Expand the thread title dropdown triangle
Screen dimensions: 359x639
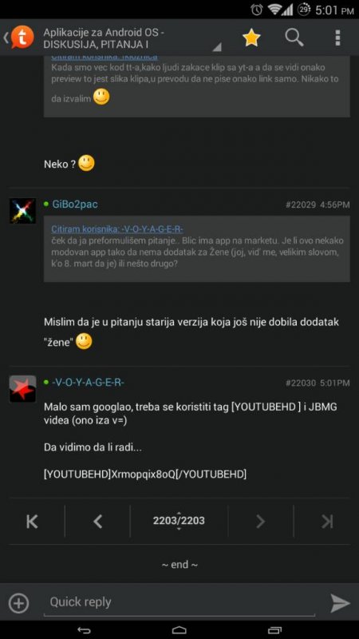point(217,47)
